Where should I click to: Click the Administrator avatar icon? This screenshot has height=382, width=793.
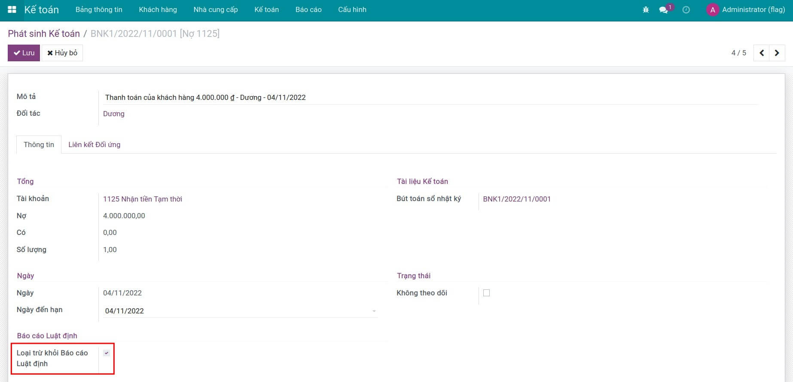coord(712,10)
